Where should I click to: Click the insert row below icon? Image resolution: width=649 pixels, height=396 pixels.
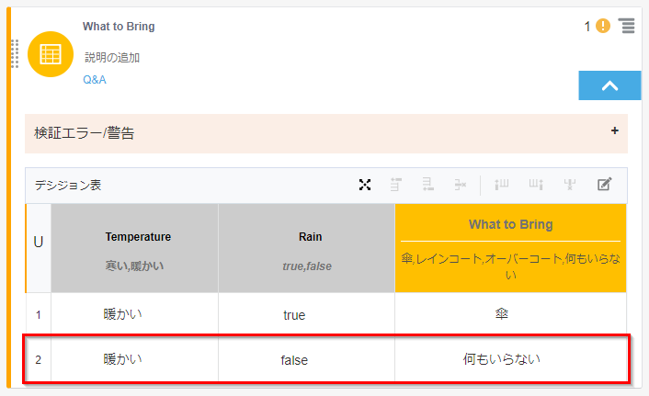[427, 185]
